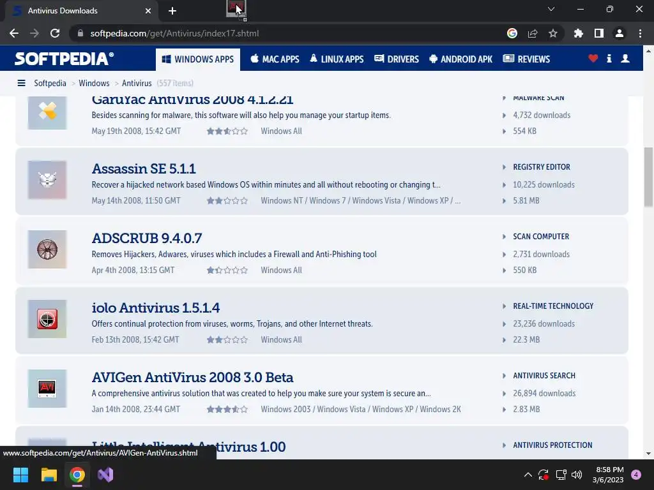Select the Windows Apps tab
The width and height of the screenshot is (654, 490).
198,59
